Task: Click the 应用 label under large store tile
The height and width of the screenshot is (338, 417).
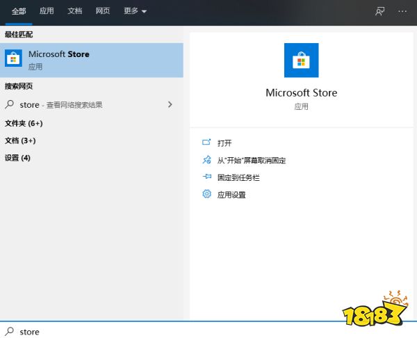Action: [x=302, y=106]
